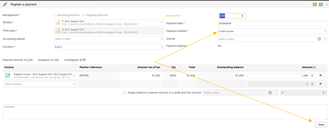
Task: Click the pencil edit icon in header
Action: [x=5, y=5]
